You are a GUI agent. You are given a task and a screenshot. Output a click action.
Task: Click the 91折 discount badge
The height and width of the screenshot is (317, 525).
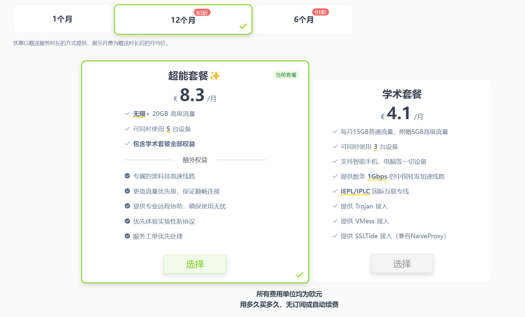pos(320,12)
